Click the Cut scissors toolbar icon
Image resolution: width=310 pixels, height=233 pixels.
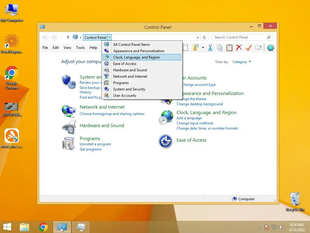210,48
